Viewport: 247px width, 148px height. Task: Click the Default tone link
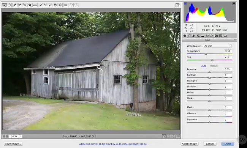tap(214, 66)
